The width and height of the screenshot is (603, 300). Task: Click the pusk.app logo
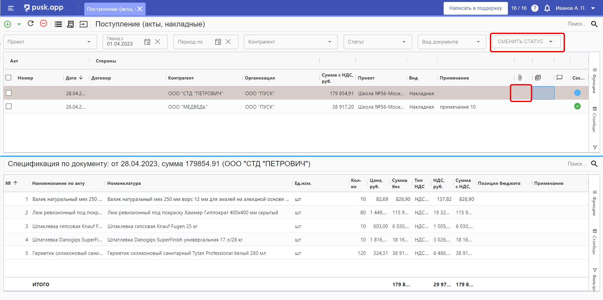pyautogui.click(x=44, y=8)
